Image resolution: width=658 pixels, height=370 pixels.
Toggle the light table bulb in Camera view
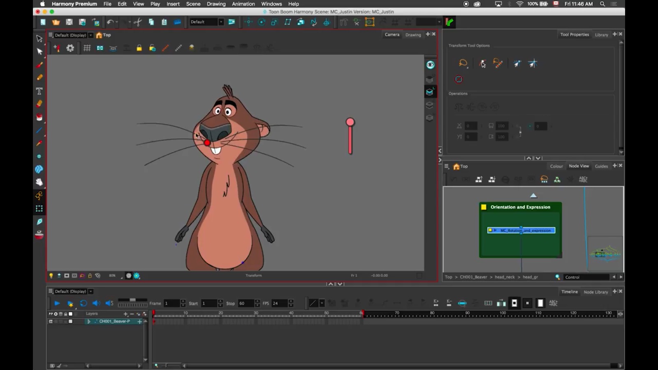pyautogui.click(x=51, y=275)
